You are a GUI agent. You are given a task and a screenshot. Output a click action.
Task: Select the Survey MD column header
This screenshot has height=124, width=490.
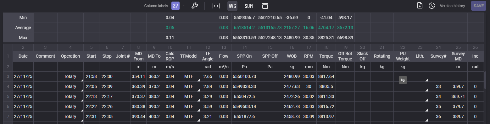[x=458, y=56]
